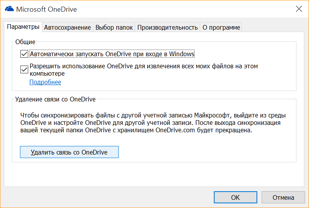This screenshot has width=309, height=208.
Task: Click the Удалить связь со OneDrive button
Action: (x=69, y=152)
